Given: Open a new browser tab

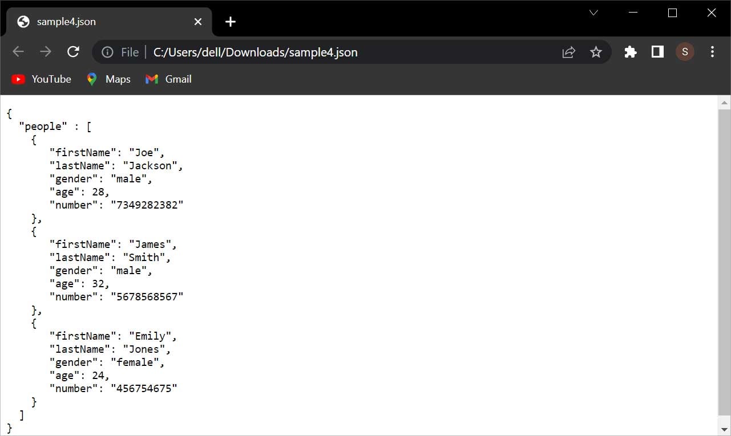Looking at the screenshot, I should (x=230, y=22).
